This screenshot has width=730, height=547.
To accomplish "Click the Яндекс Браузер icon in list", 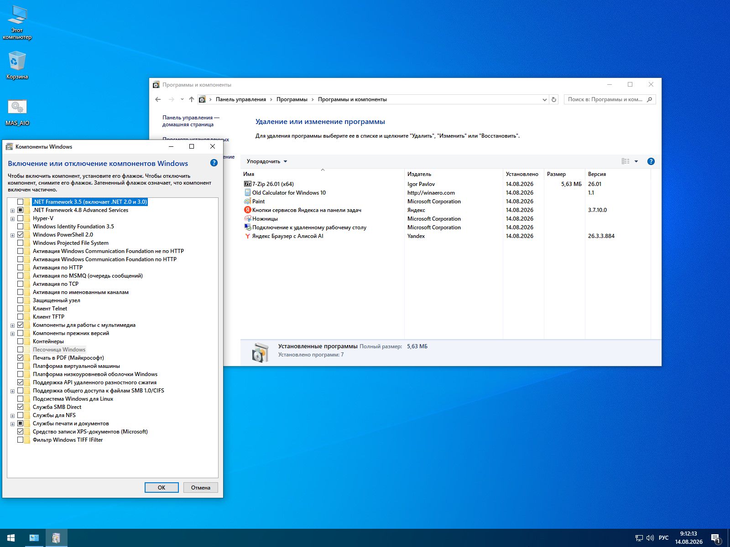I will (x=248, y=236).
